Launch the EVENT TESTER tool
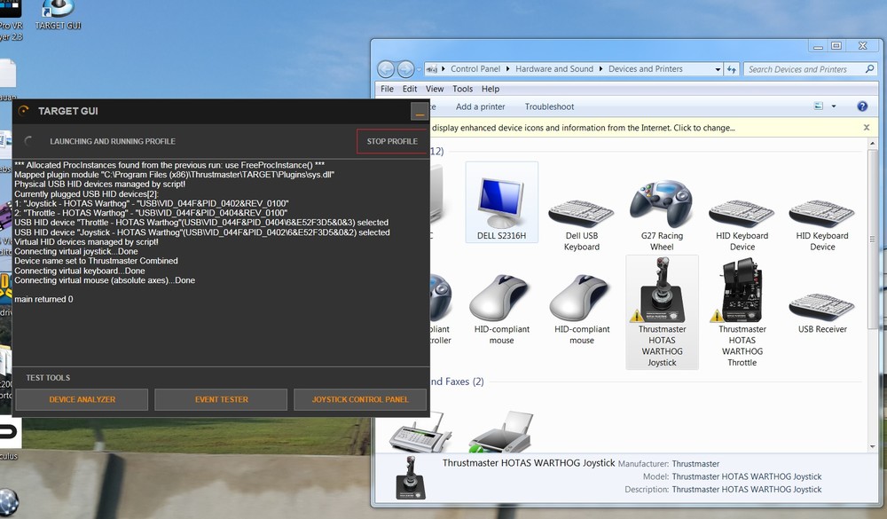The height and width of the screenshot is (519, 887). click(221, 399)
